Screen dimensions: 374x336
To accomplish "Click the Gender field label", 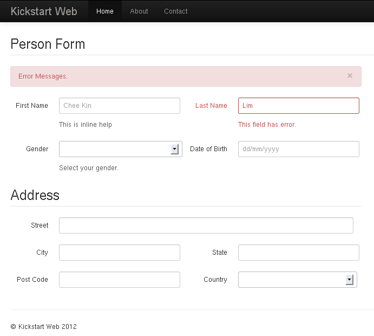I will click(x=37, y=149).
